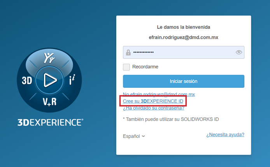Click the play button in the compass

pos(49,80)
